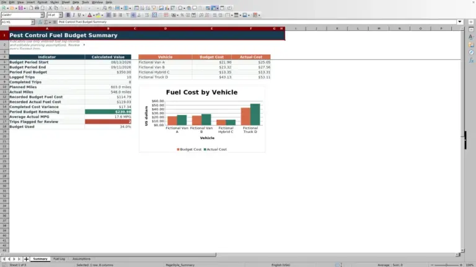The width and height of the screenshot is (476, 267).
Task: Go to the first sheet tab
Action: tap(4, 259)
